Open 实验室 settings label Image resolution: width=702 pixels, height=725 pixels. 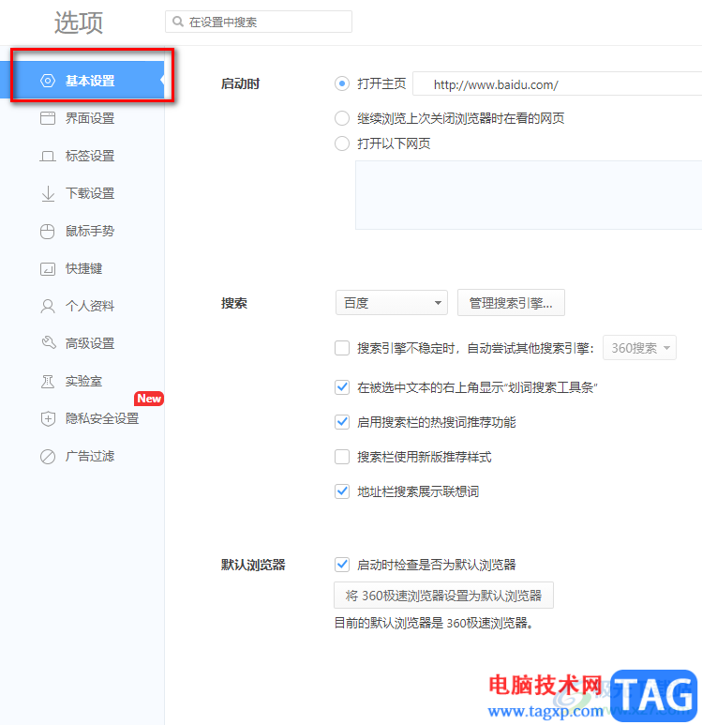[83, 382]
